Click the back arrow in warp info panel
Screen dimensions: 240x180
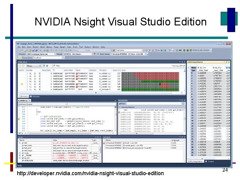(20, 66)
